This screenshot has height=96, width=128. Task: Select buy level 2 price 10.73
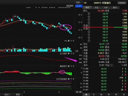[x=105, y=32]
